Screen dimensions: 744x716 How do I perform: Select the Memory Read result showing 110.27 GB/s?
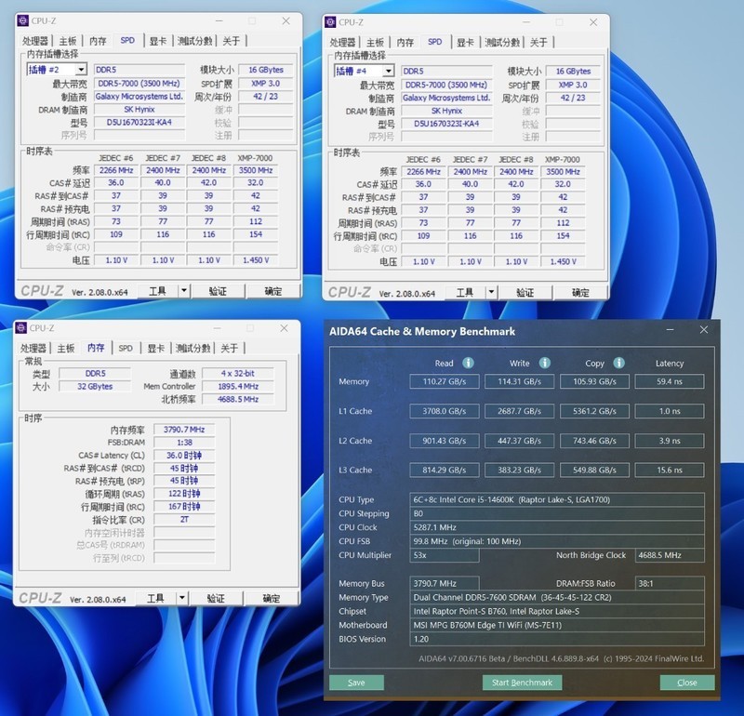444,380
